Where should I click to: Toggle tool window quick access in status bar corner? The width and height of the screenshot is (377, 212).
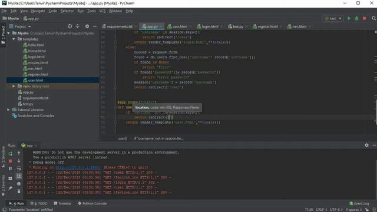(x=4, y=210)
